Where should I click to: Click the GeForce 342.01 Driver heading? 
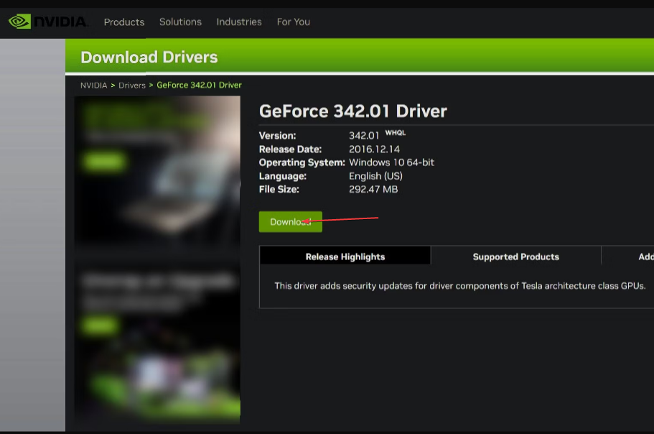pyautogui.click(x=353, y=111)
